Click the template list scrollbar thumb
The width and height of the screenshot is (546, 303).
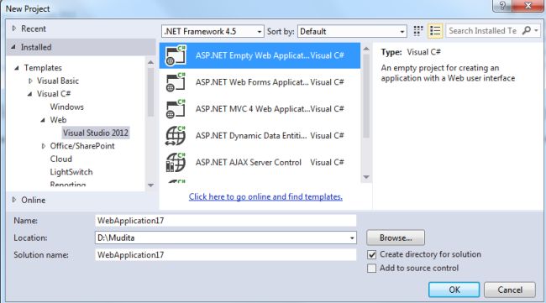coord(366,97)
